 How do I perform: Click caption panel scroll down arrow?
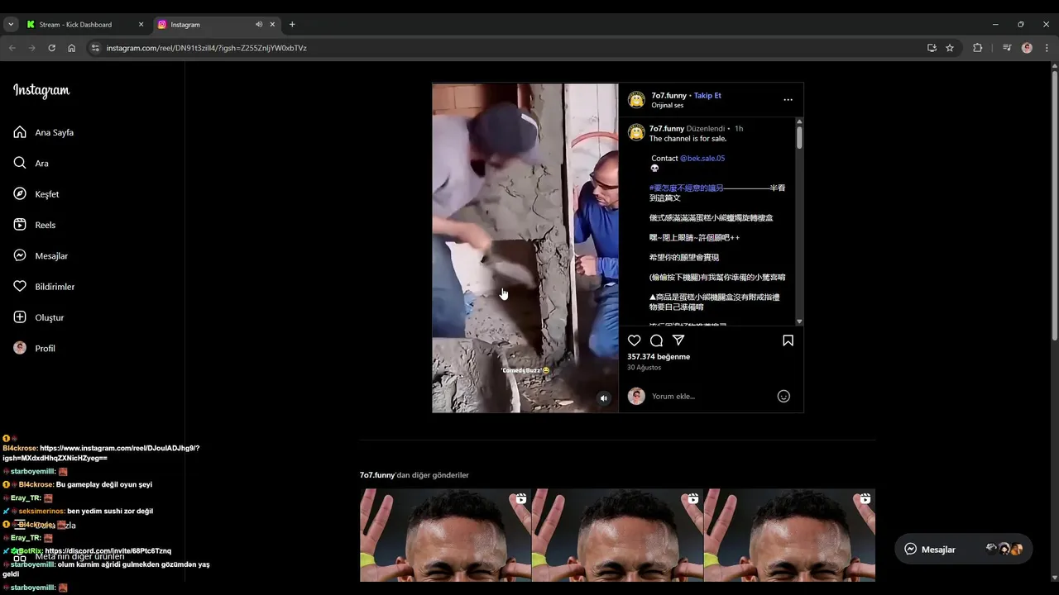click(799, 321)
